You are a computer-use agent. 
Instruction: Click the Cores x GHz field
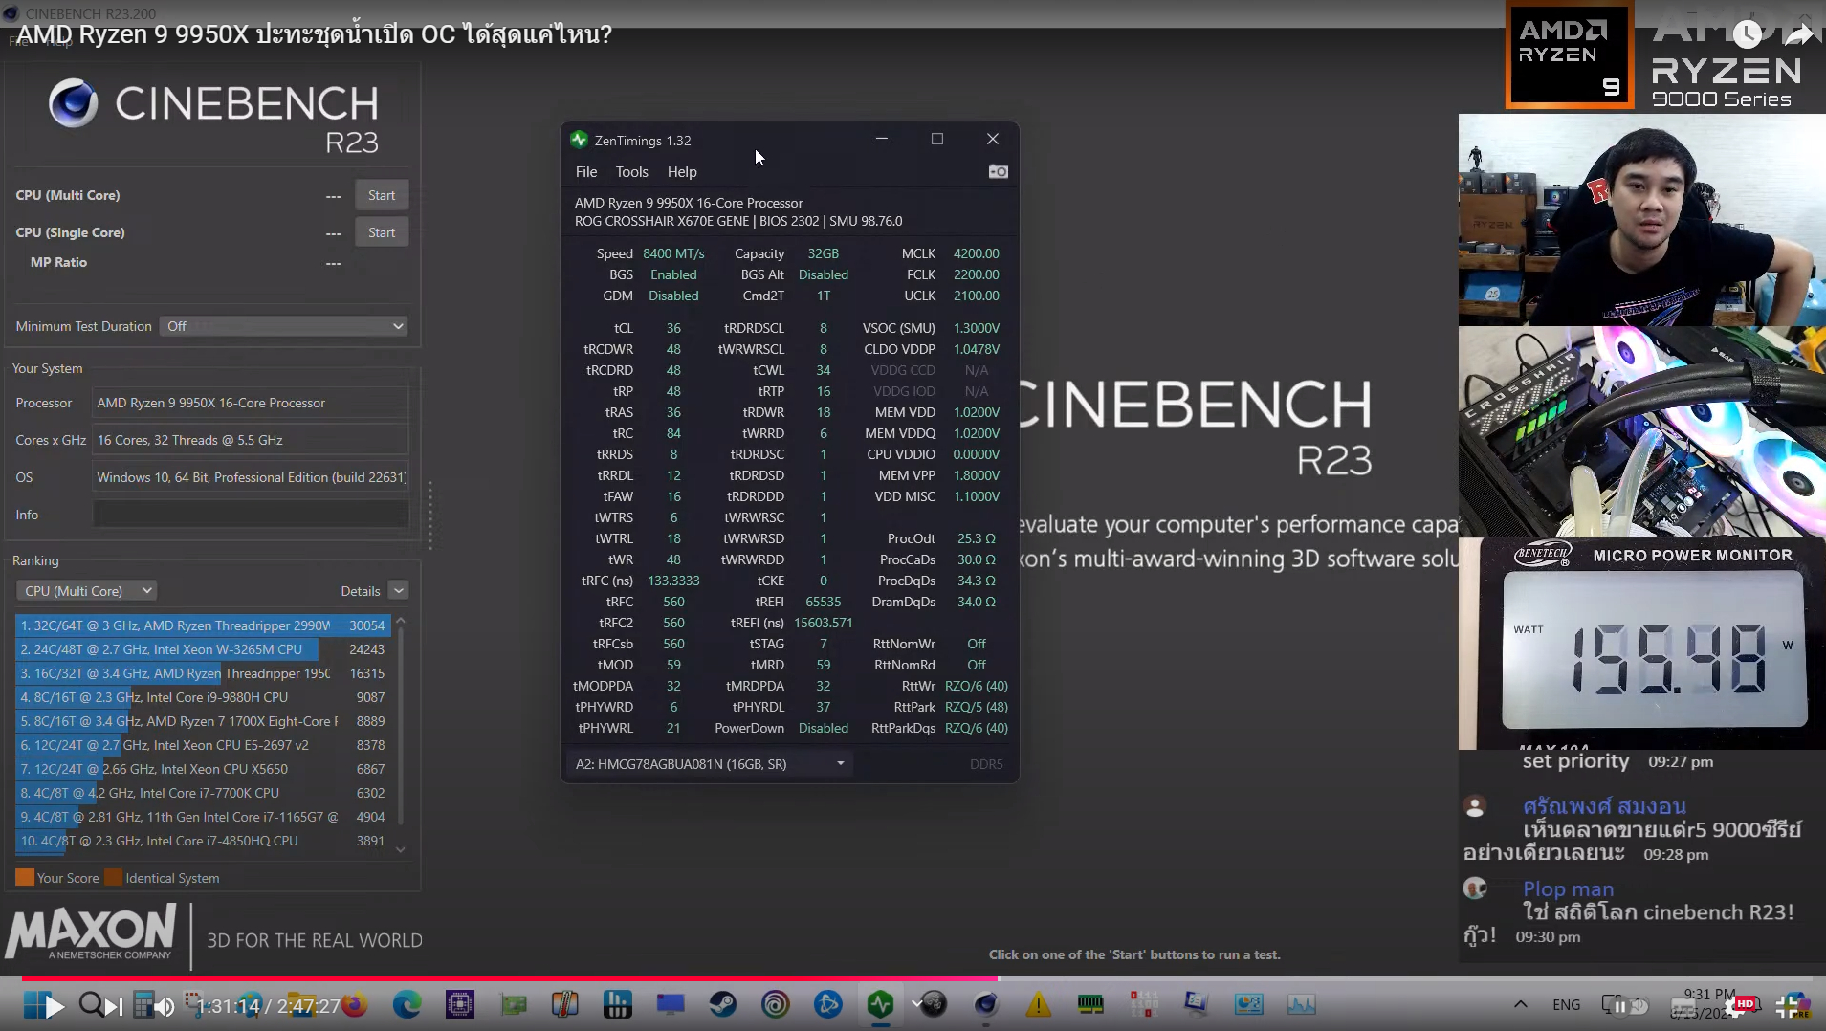(251, 440)
